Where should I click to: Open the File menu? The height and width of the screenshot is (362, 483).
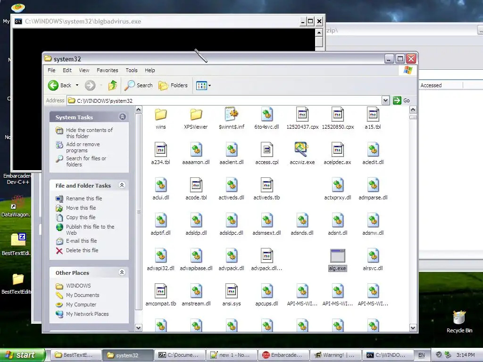pos(51,70)
